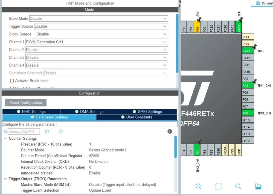The image size is (273, 195).
Task: Click Counter Mode value Center Aligned mode1
Action: (108, 150)
